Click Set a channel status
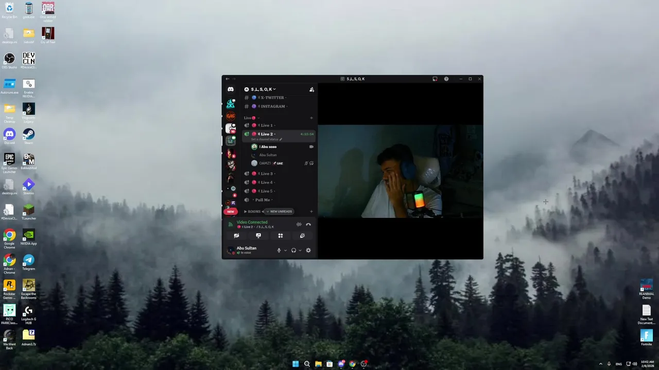 coord(266,139)
